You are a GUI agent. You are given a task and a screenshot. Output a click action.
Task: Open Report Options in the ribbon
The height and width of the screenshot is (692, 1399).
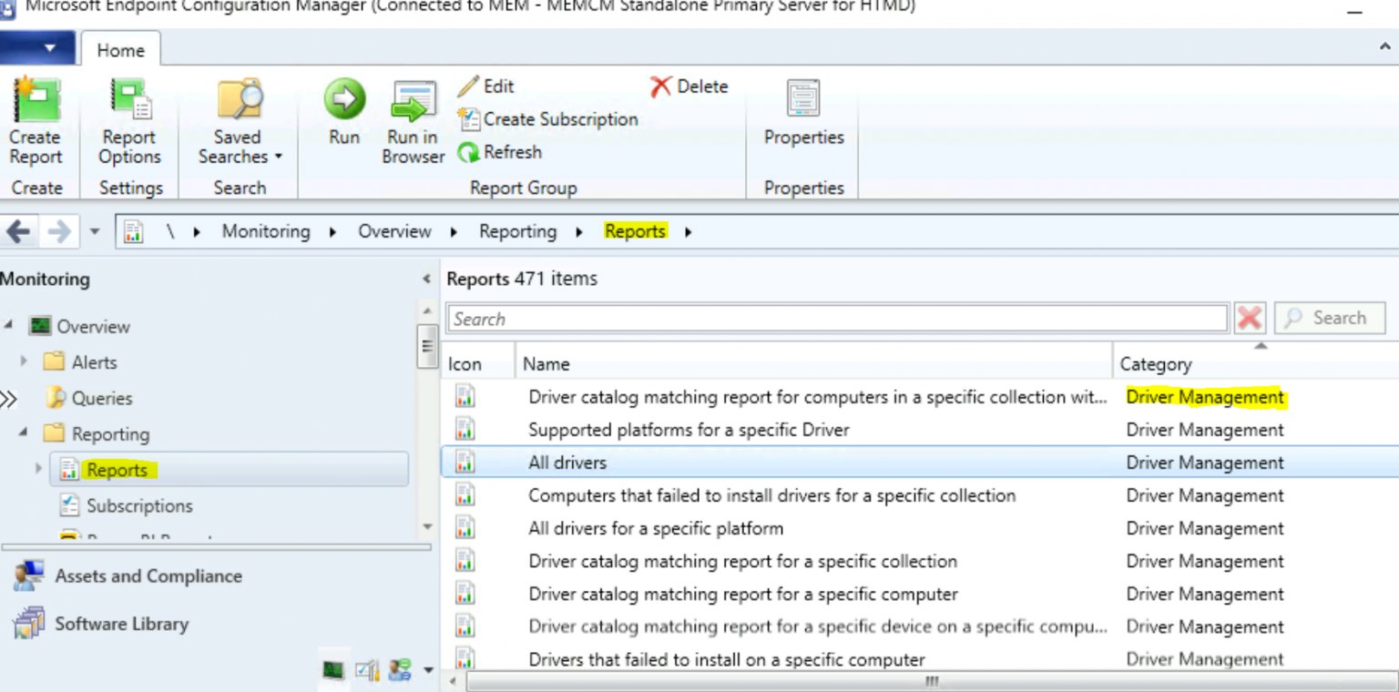[x=129, y=100]
